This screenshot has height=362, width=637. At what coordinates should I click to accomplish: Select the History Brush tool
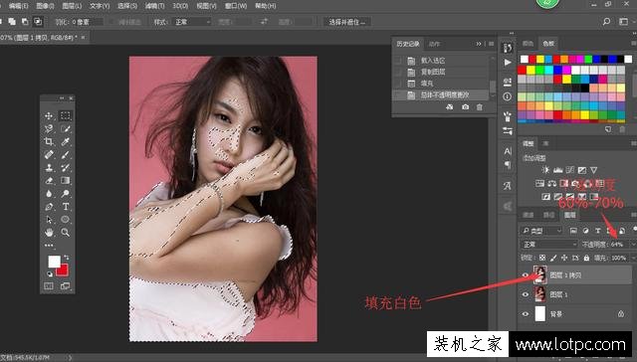point(65,168)
